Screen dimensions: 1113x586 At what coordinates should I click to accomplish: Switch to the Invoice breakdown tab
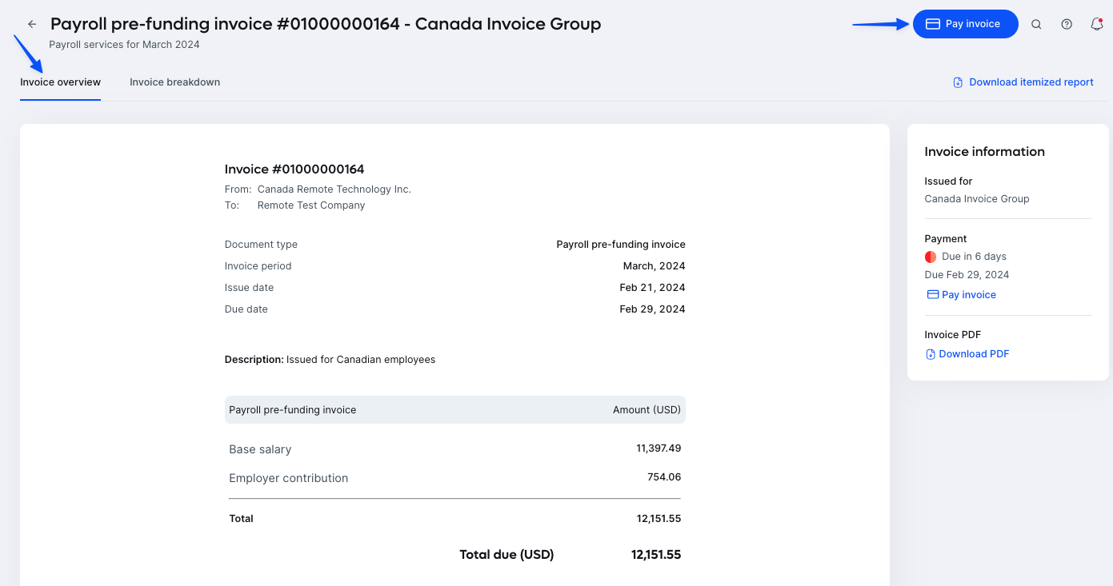[x=174, y=82]
